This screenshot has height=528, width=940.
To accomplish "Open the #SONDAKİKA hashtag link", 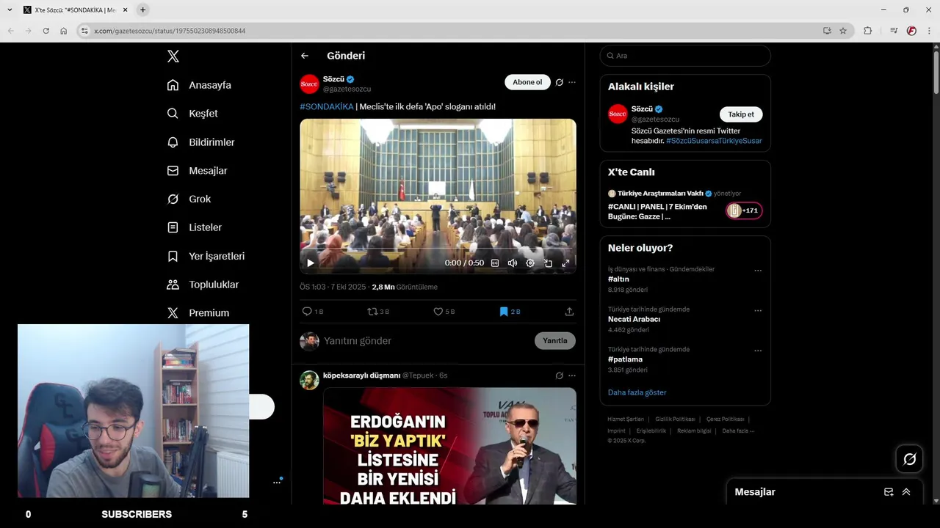I will [x=327, y=107].
